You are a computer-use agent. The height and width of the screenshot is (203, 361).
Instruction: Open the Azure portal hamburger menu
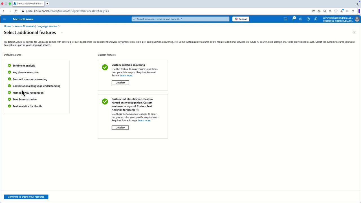[5, 19]
